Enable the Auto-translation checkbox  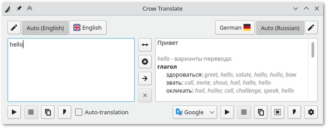click(x=79, y=112)
